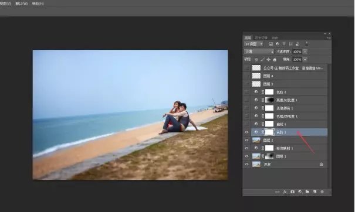Show the 色阶 2 layer visibility box
The width and height of the screenshot is (355, 212).
247,92
